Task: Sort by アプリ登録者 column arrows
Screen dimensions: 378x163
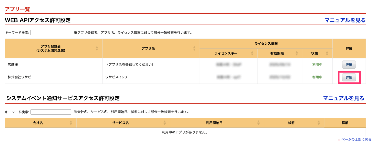Action: [97, 48]
